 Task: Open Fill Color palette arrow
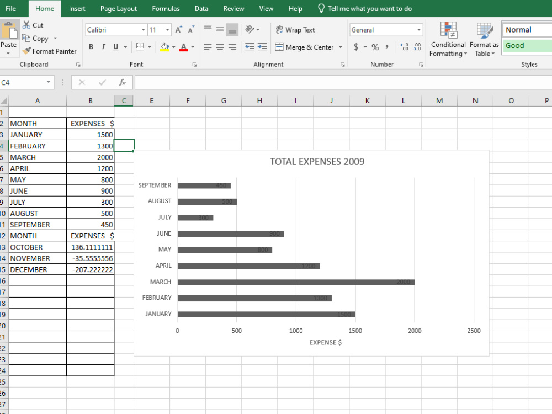click(173, 47)
